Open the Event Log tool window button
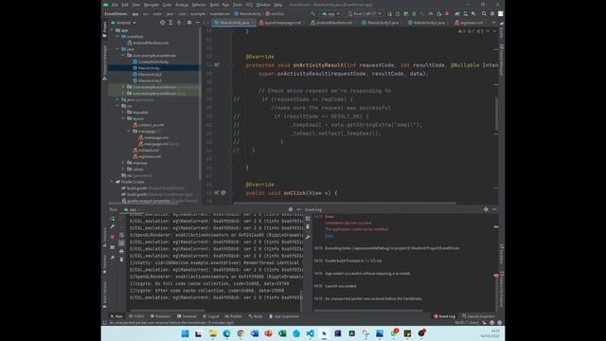Image resolution: width=606 pixels, height=341 pixels. point(444,316)
